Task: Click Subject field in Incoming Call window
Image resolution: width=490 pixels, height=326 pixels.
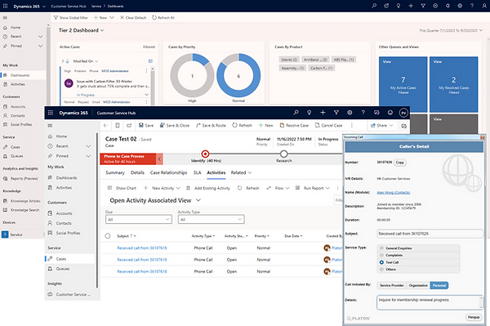Action: pos(430,234)
